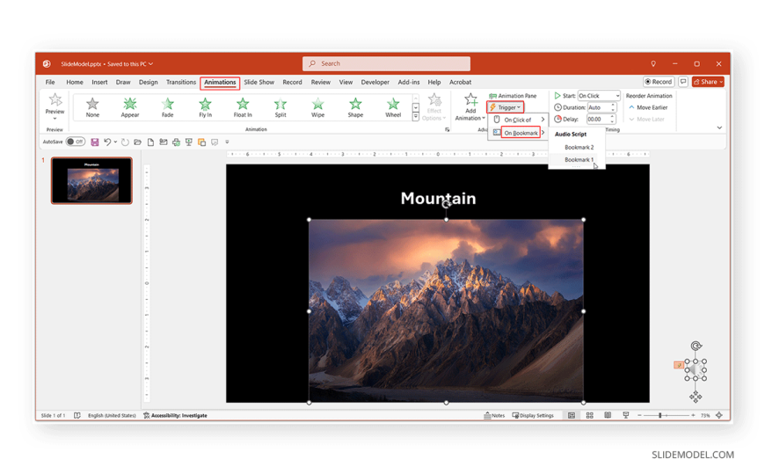765x474 pixels.
Task: Open the File menu
Action: coord(50,82)
